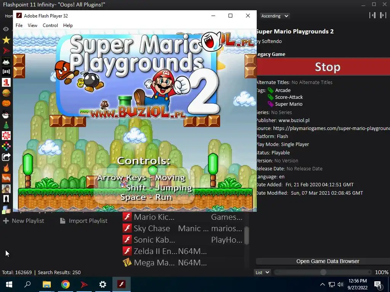The width and height of the screenshot is (390, 292).
Task: Select the colorful pixel diamond playlist icon
Action: coord(6,146)
